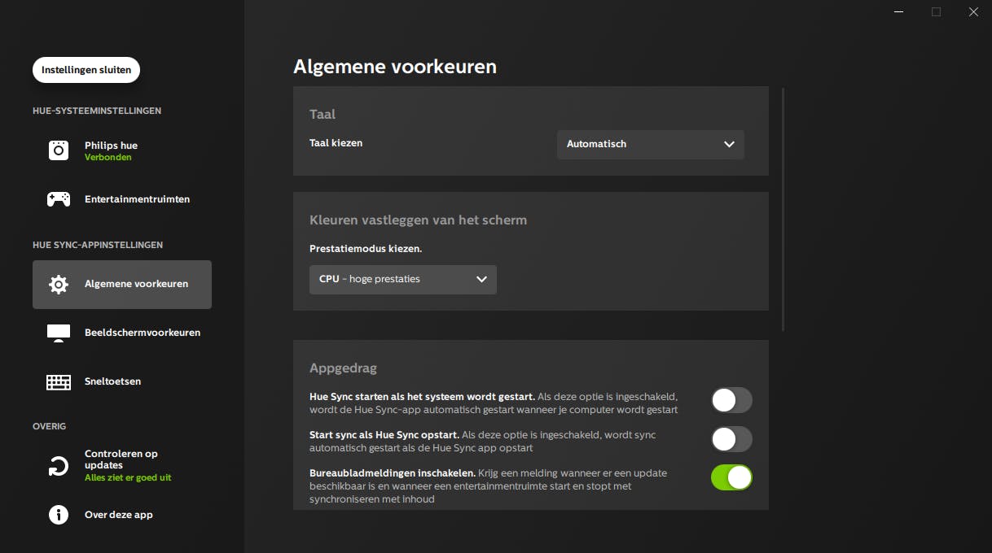
Task: Click the Entertainmentruimten gamepad icon
Action: (59, 199)
